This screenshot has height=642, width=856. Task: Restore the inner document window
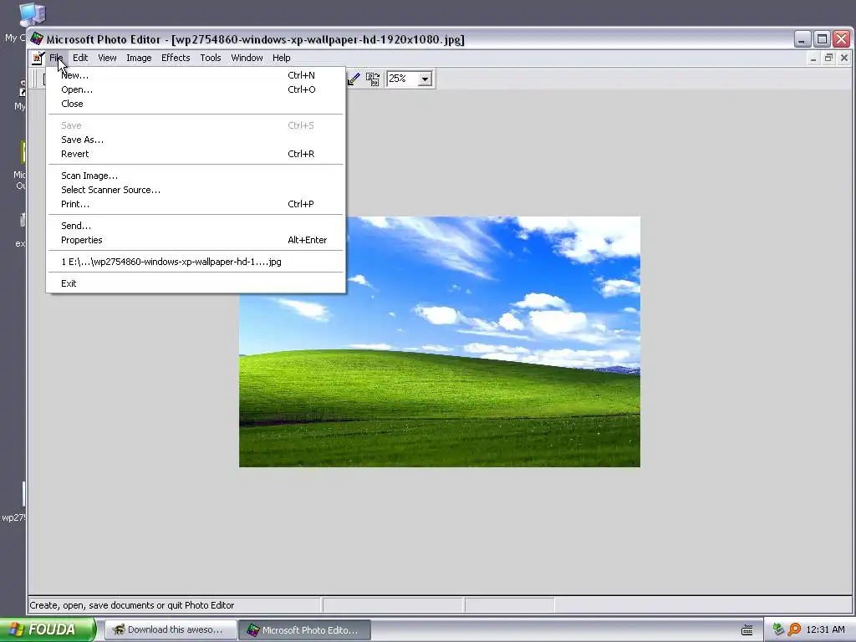[x=828, y=58]
